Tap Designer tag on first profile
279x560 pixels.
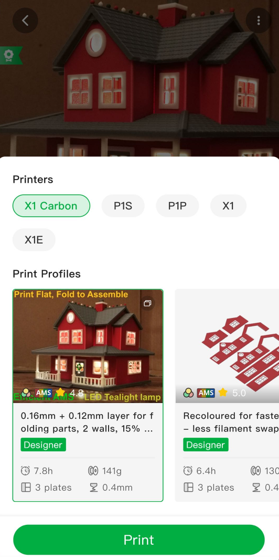[x=43, y=445]
